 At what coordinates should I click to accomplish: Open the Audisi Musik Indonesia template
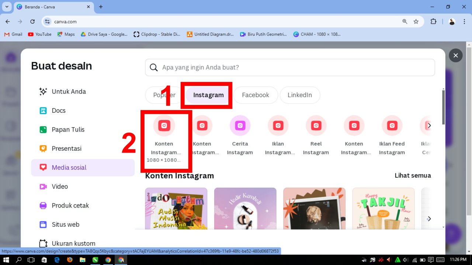(176, 208)
